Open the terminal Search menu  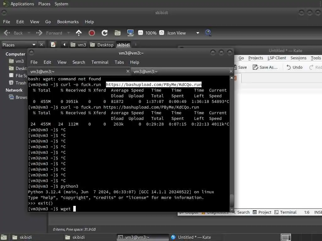79,62
